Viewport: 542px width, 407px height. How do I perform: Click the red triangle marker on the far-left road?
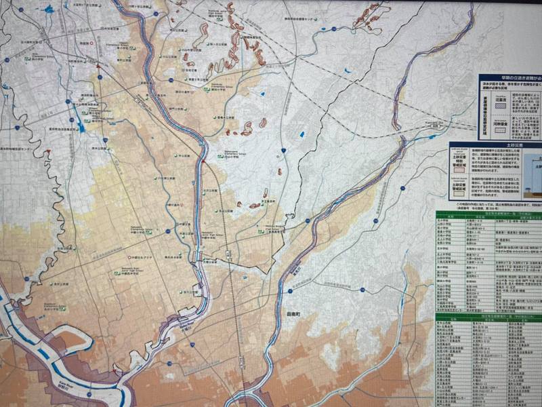point(47,151)
